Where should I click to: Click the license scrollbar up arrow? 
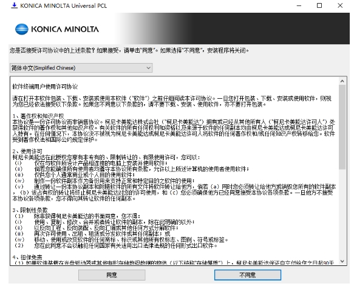click(342, 81)
